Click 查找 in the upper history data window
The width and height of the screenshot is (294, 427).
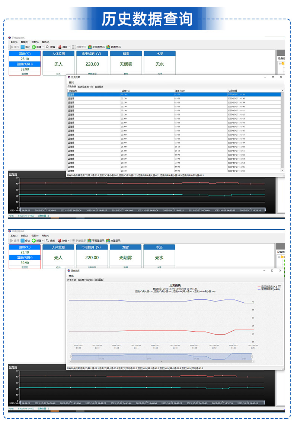(x=71, y=82)
